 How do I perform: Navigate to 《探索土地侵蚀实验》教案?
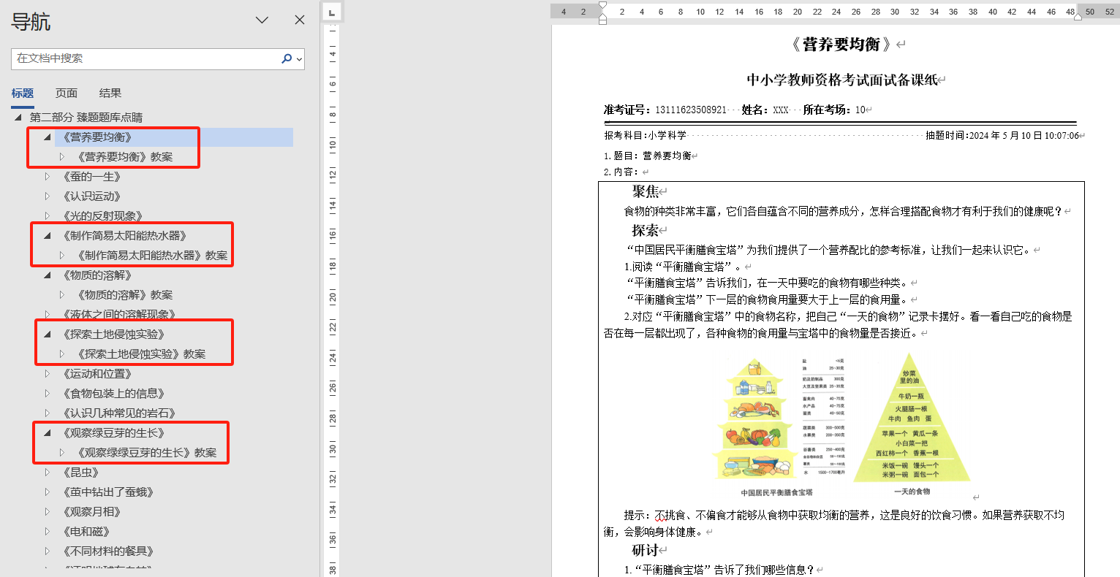click(141, 354)
